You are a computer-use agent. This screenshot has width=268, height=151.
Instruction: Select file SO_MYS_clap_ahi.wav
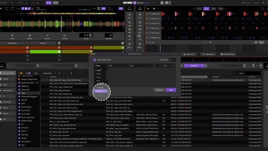pos(59,132)
